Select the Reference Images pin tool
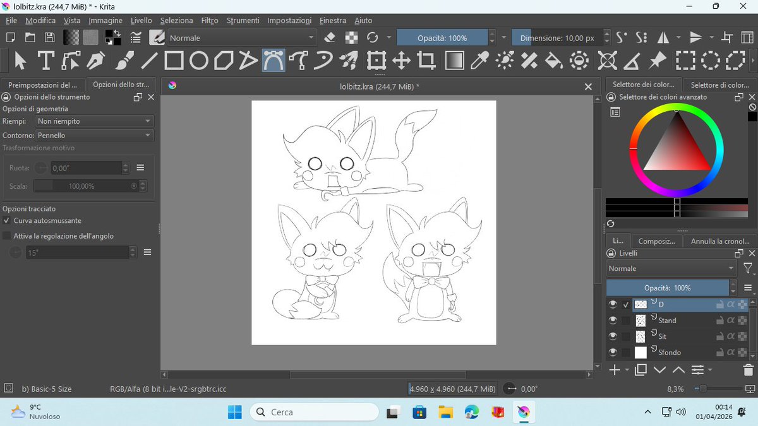The image size is (758, 426). coord(658,61)
